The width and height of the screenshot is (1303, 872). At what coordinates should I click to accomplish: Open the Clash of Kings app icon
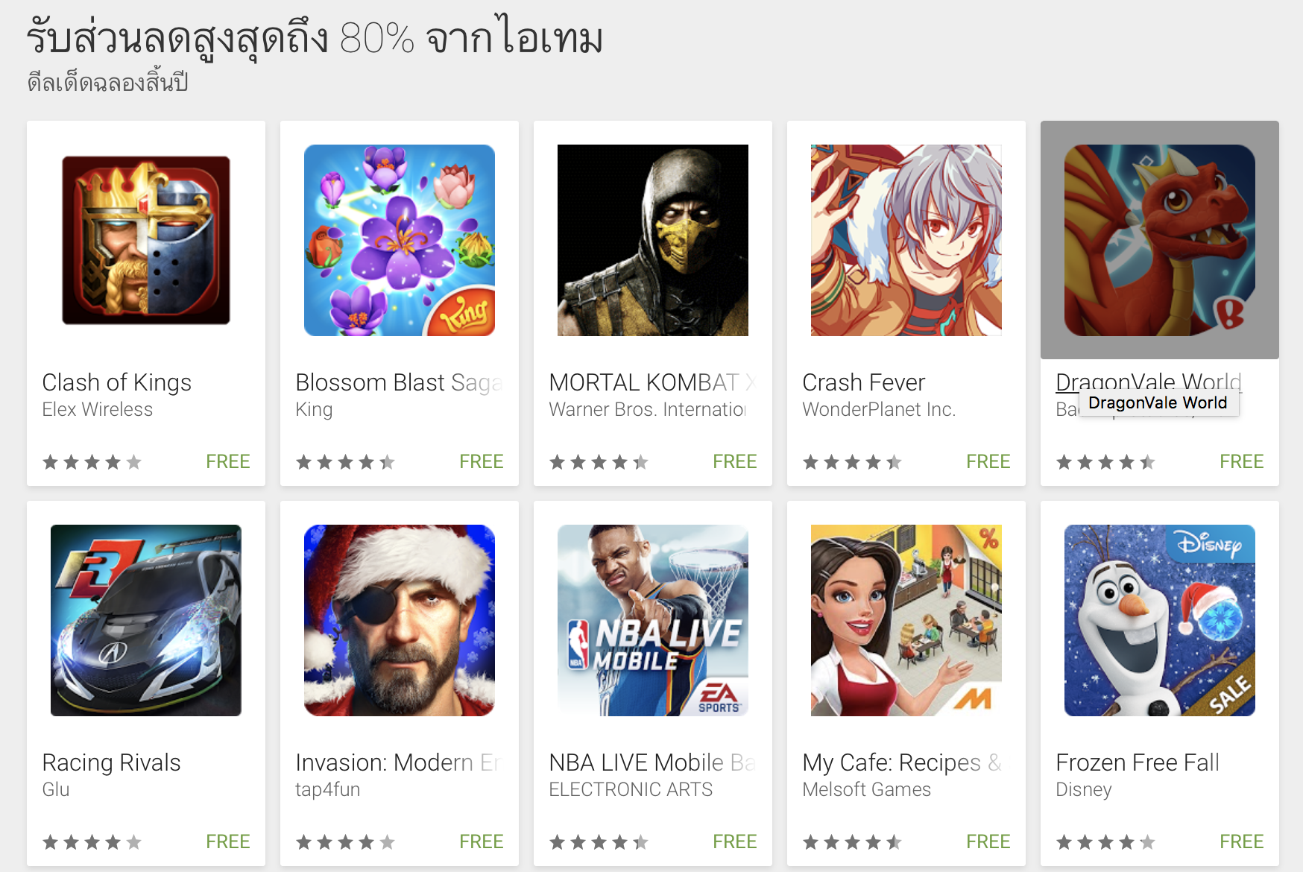[x=146, y=240]
